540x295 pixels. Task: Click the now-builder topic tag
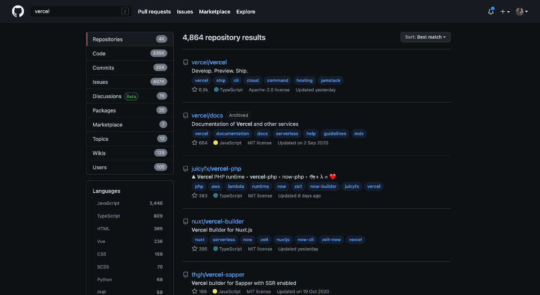pos(324,187)
